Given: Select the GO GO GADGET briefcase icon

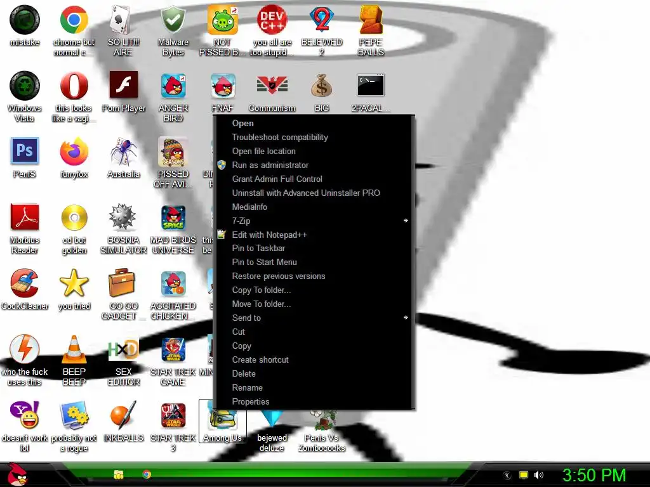Looking at the screenshot, I should point(121,283).
